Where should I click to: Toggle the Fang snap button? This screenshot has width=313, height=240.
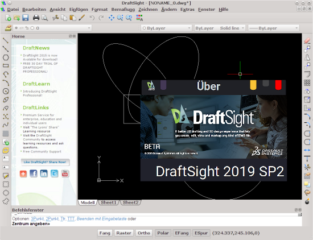tap(105, 233)
